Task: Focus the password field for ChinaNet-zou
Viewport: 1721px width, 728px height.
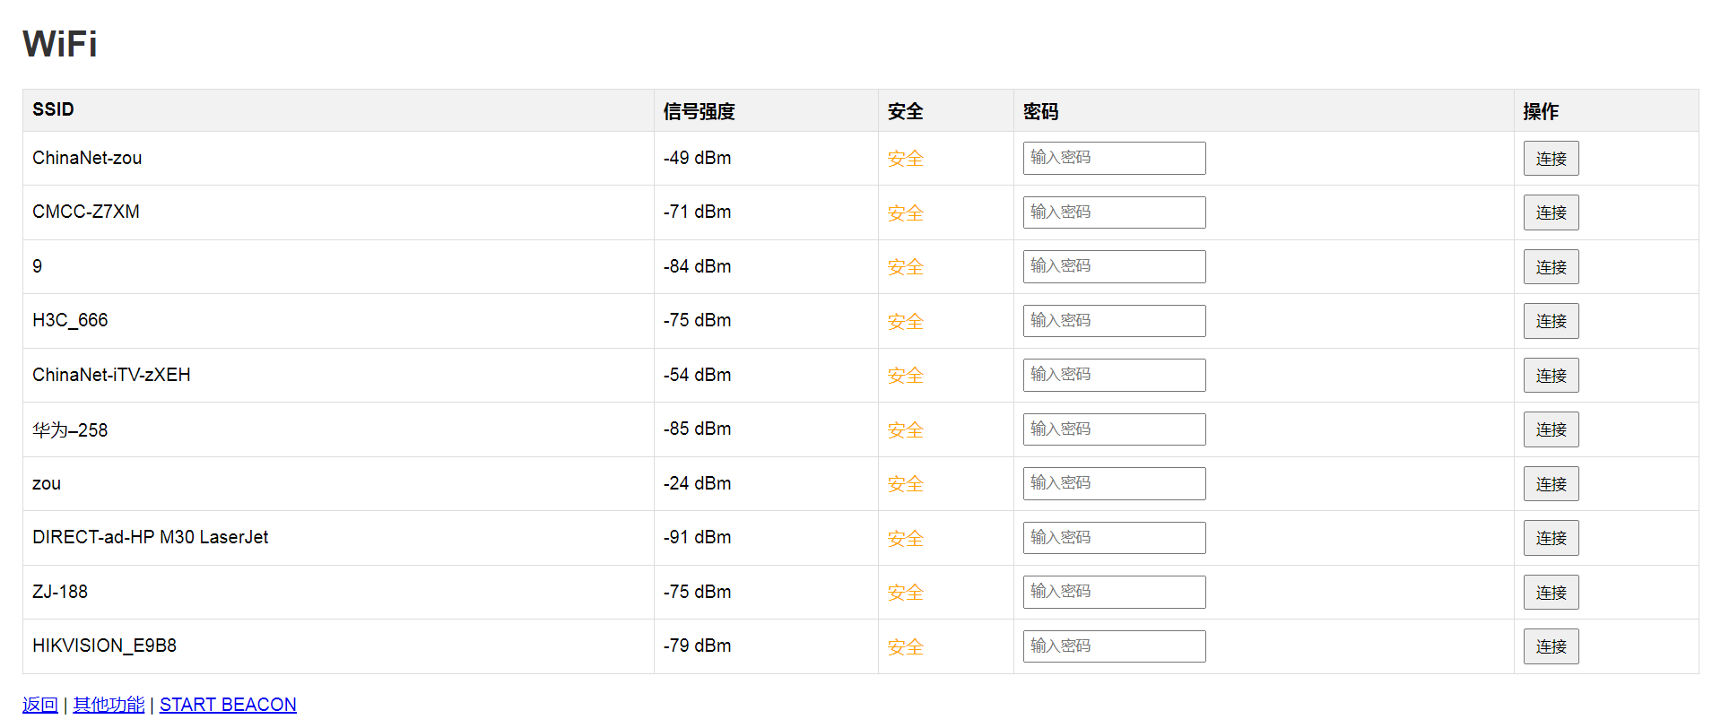Action: coord(1114,158)
